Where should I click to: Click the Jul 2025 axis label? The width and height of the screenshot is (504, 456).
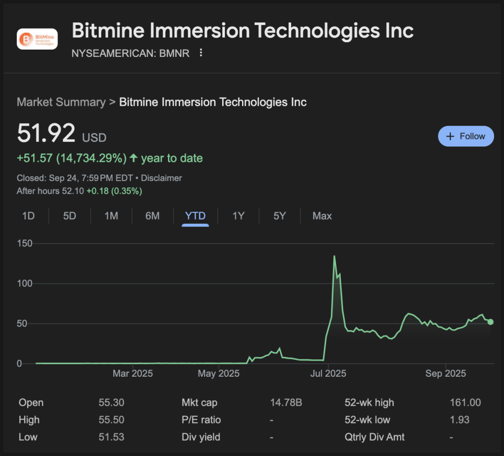coord(328,374)
